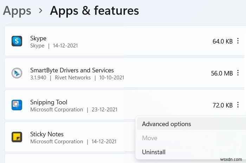
Task: Select Uninstall in the context menu
Action: pyautogui.click(x=154, y=152)
